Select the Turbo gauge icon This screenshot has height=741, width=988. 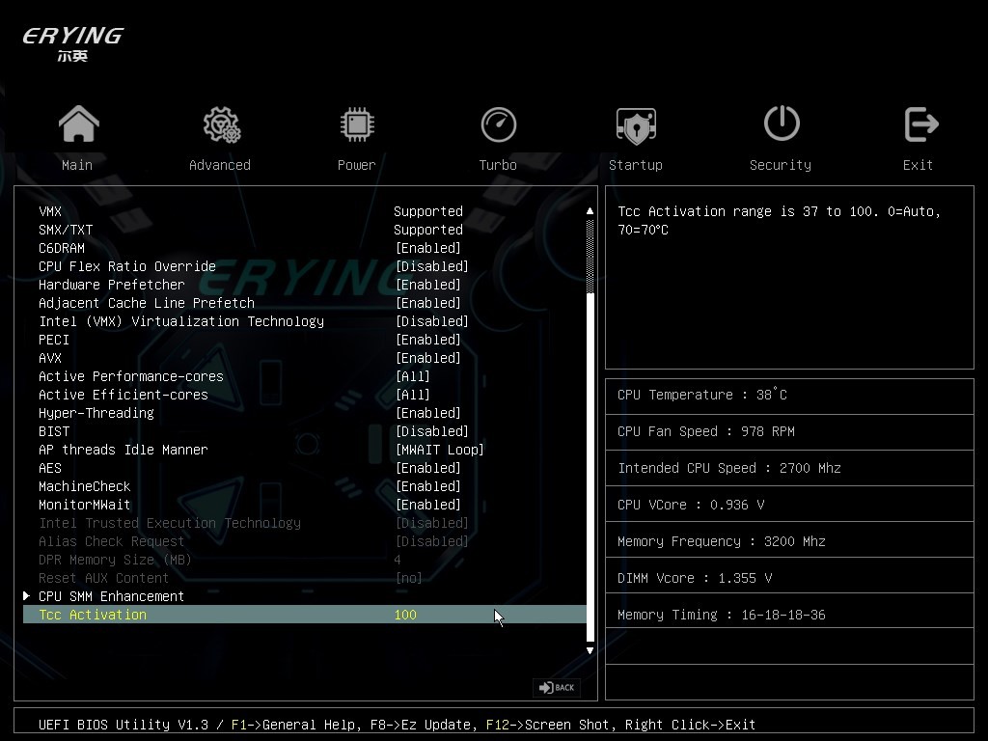pyautogui.click(x=498, y=125)
